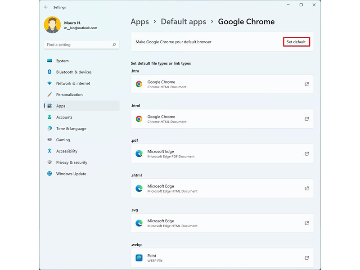Click the Chrome logo in .htm row
The width and height of the screenshot is (360, 270).
click(x=139, y=84)
